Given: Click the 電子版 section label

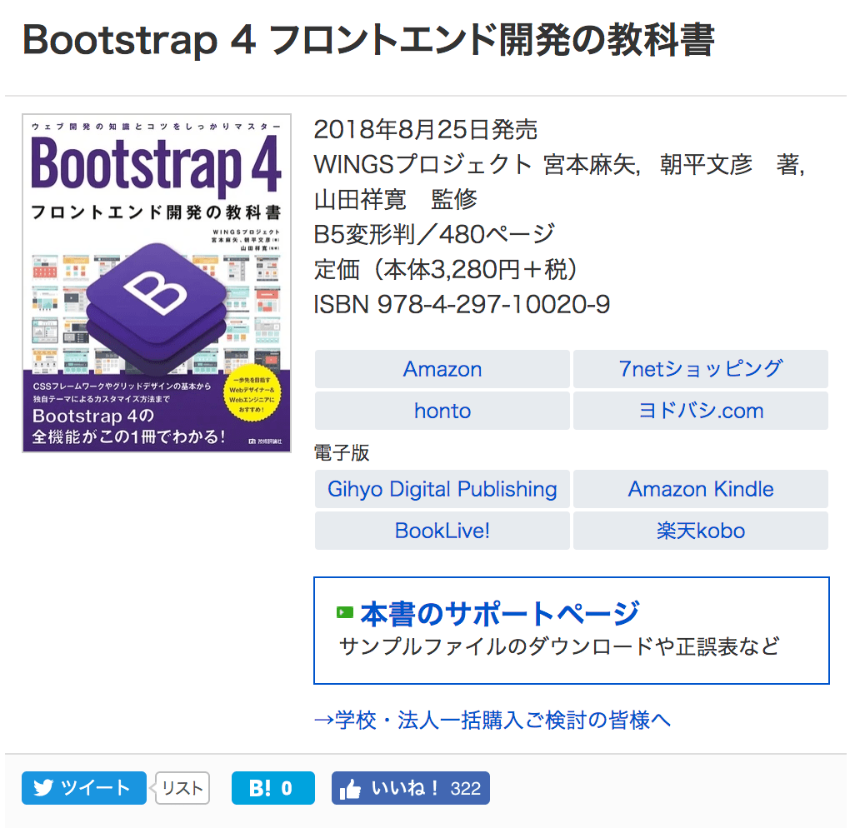Looking at the screenshot, I should click(342, 452).
